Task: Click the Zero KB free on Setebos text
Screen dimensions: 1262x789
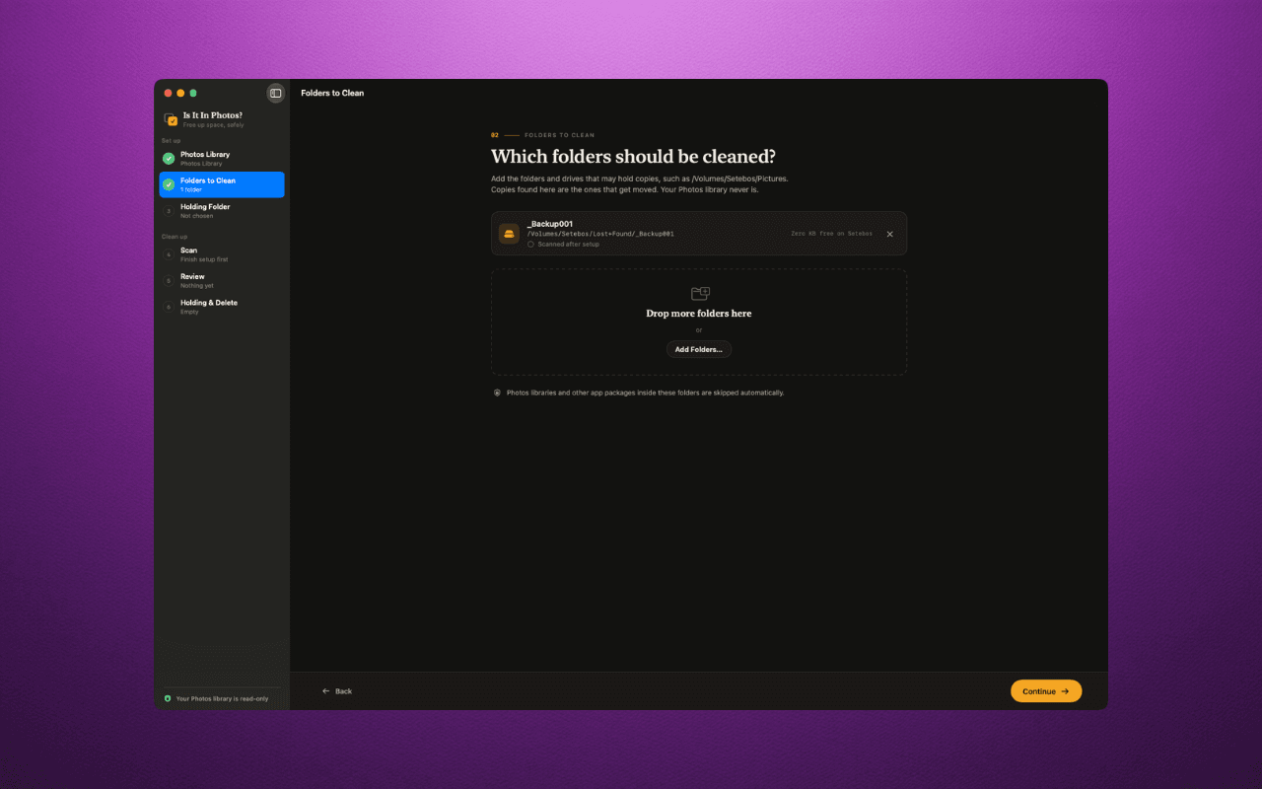Action: [831, 234]
